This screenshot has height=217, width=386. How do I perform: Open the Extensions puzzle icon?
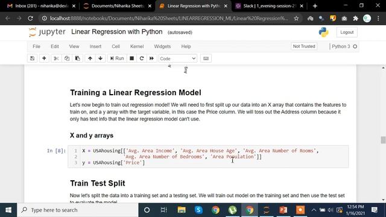click(355, 18)
